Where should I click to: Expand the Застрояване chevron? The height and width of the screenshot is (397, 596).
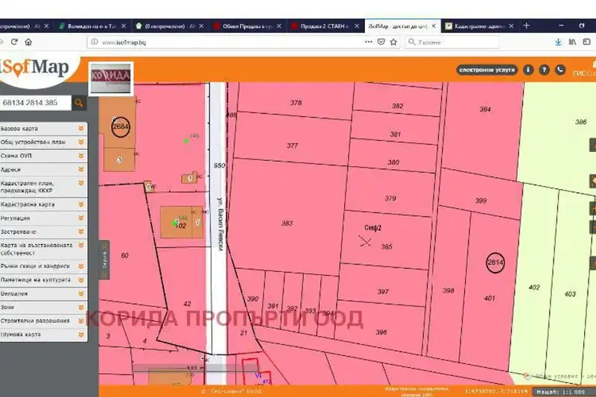81,232
